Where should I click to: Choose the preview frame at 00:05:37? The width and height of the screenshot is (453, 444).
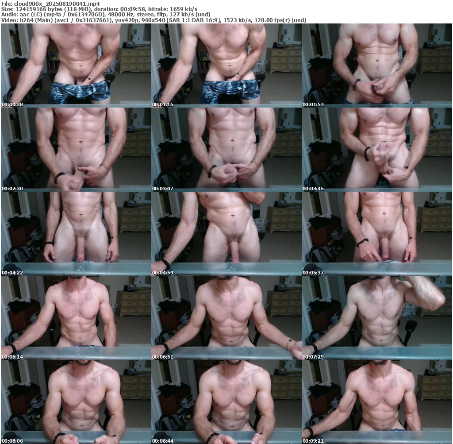(x=377, y=234)
